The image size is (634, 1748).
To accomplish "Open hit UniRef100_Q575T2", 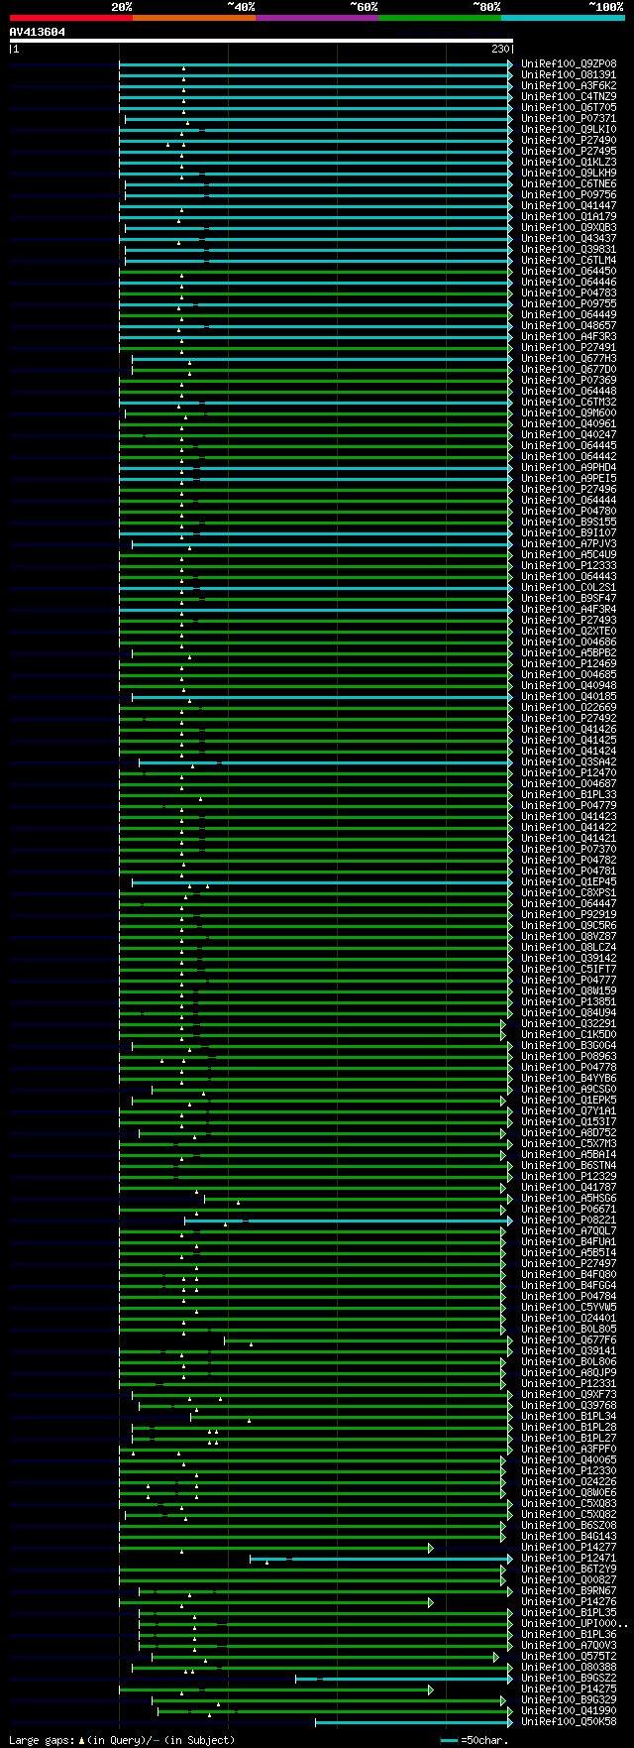I will click(x=569, y=1657).
